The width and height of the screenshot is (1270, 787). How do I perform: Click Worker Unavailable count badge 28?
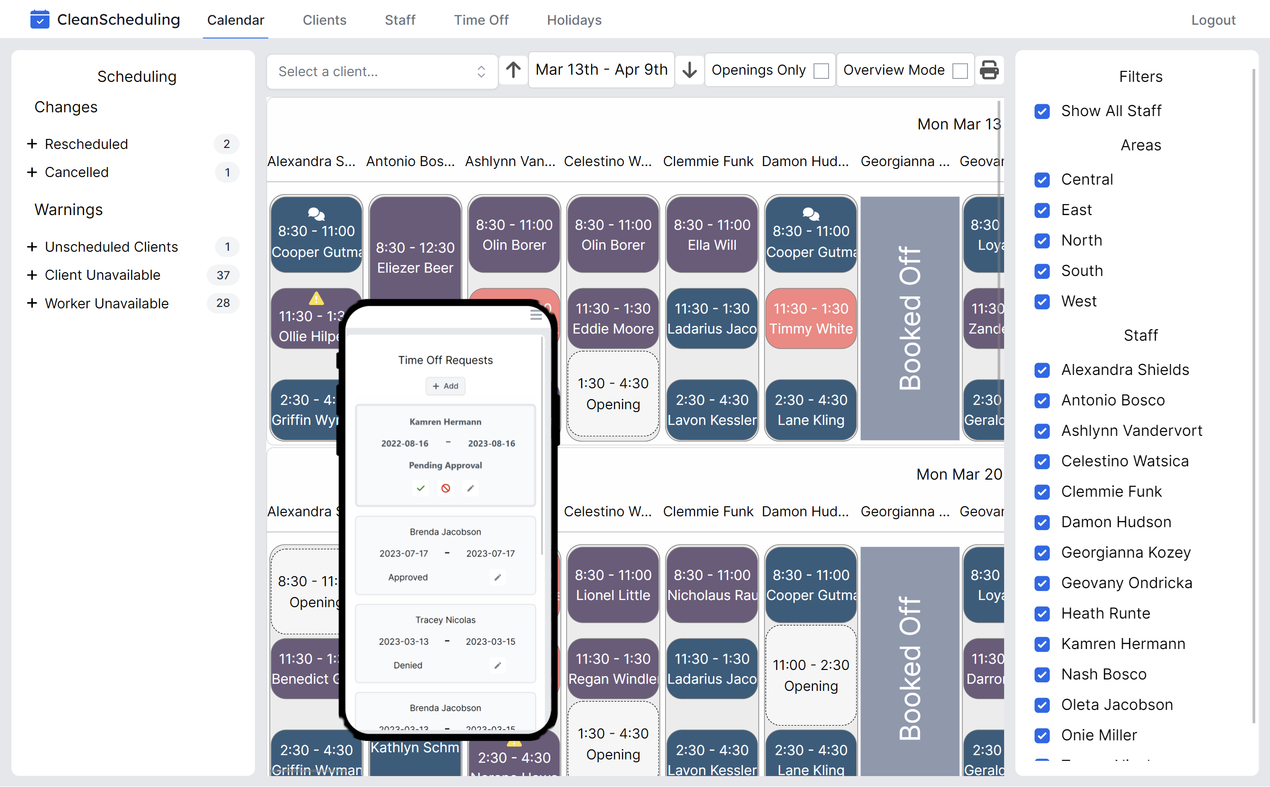[223, 303]
